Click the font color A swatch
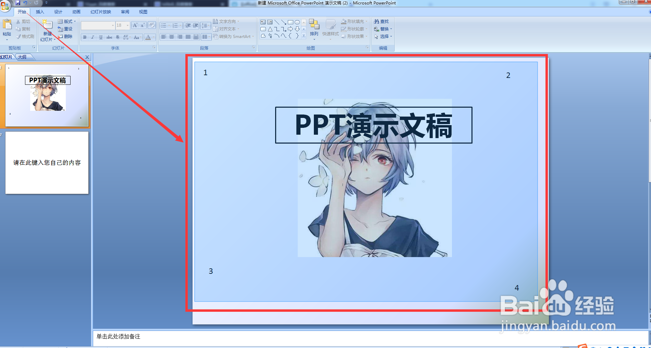 (148, 37)
